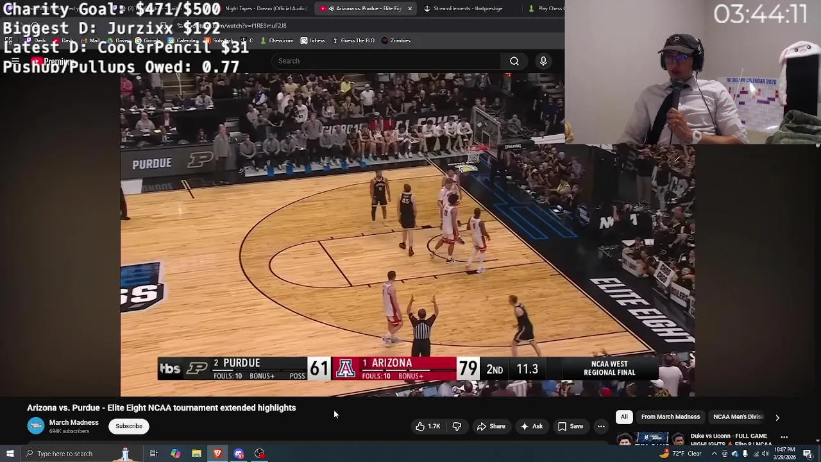
Task: Click the March Madness channel avatar
Action: click(x=36, y=426)
